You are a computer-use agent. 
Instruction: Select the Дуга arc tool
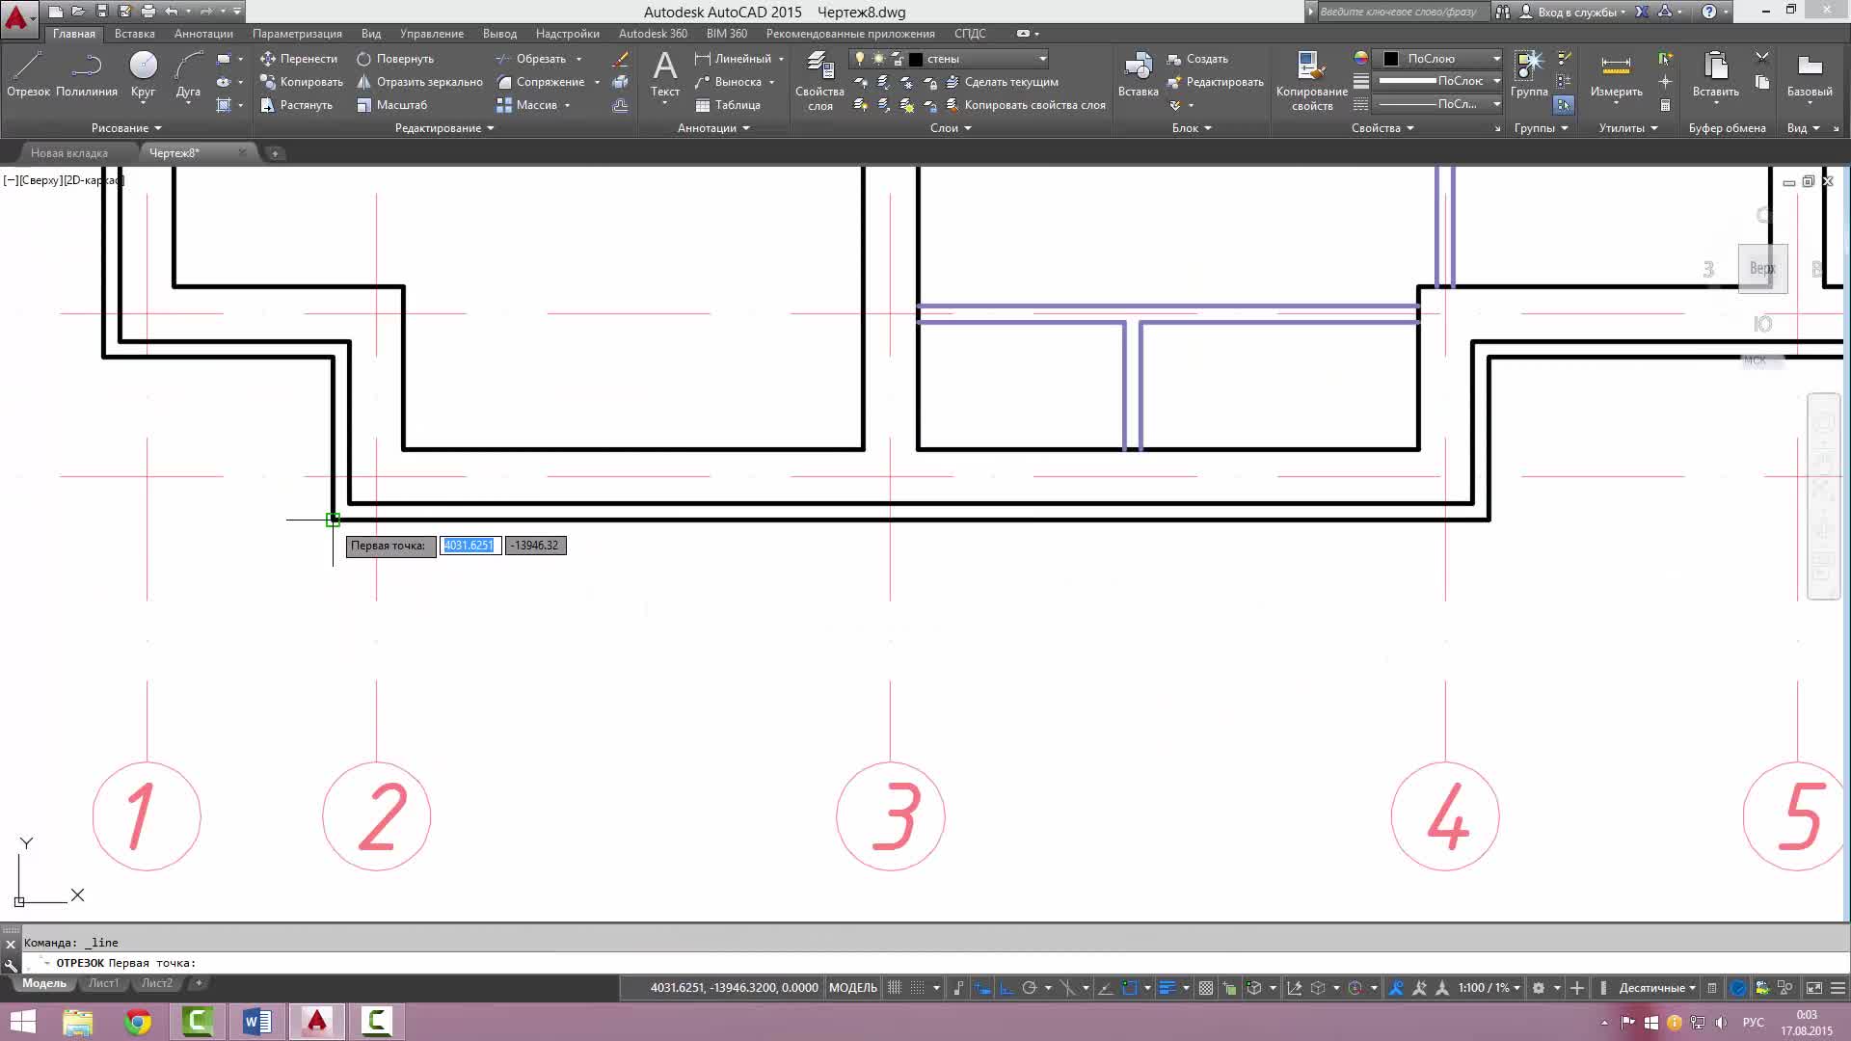[x=188, y=75]
